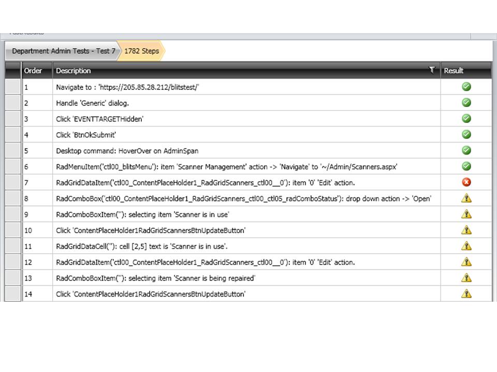Open the Description column filter funnel
Viewport: 497px width, 372px height.
[432, 70]
